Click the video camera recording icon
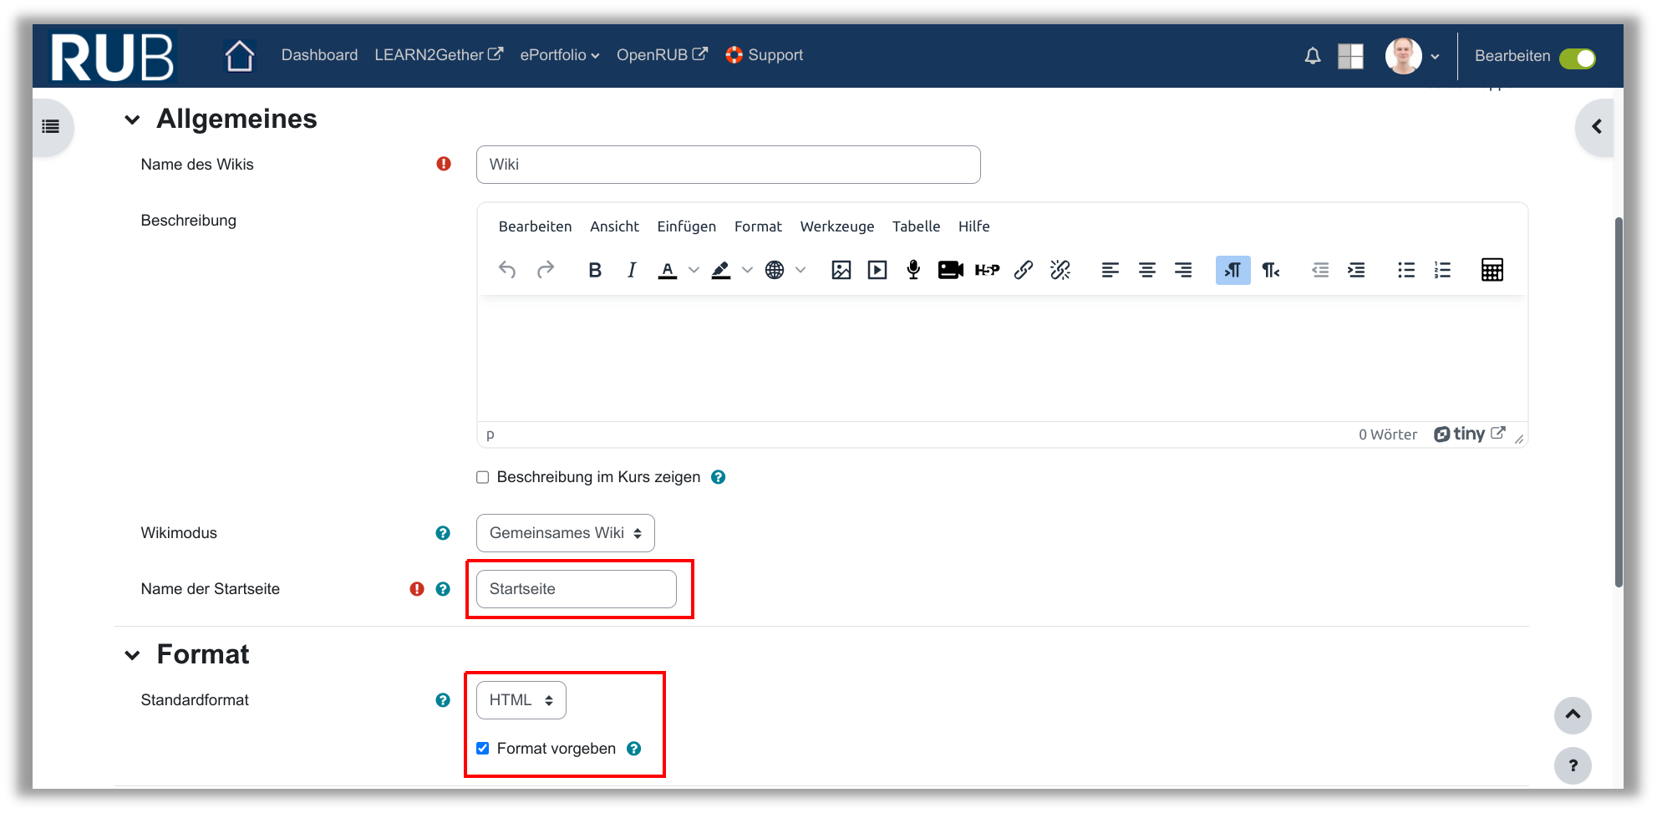Image resolution: width=1657 pixels, height=813 pixels. point(950,270)
